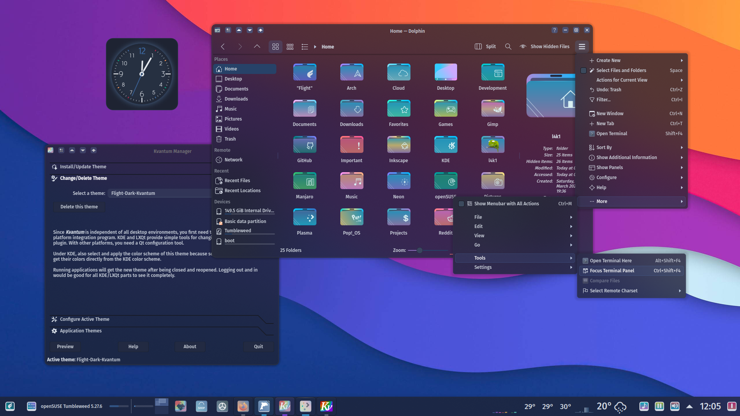
Task: Go up one directory level
Action: coord(257,47)
